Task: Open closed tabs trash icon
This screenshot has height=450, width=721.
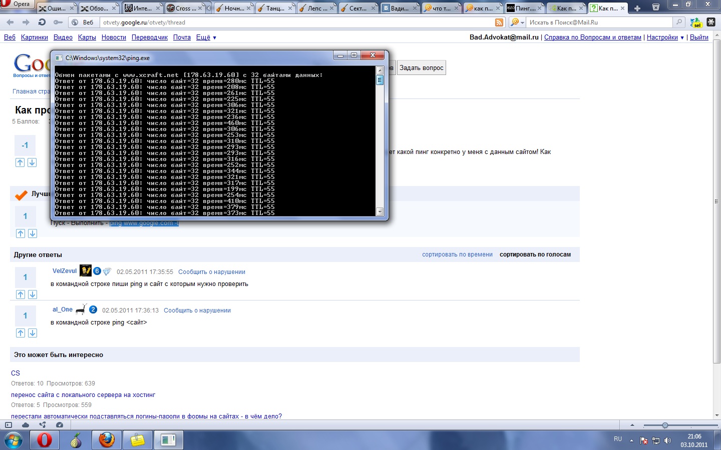Action: 656,7
